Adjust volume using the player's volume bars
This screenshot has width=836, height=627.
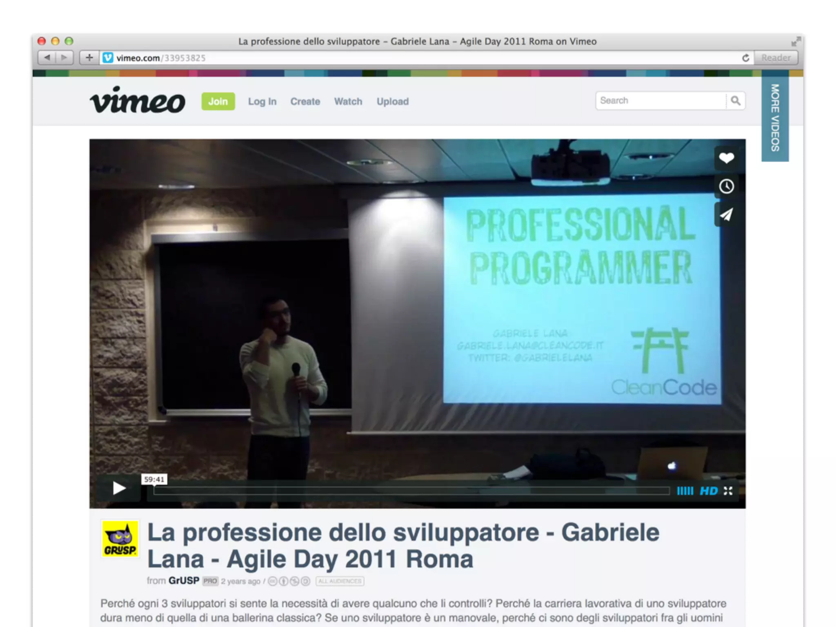point(685,491)
